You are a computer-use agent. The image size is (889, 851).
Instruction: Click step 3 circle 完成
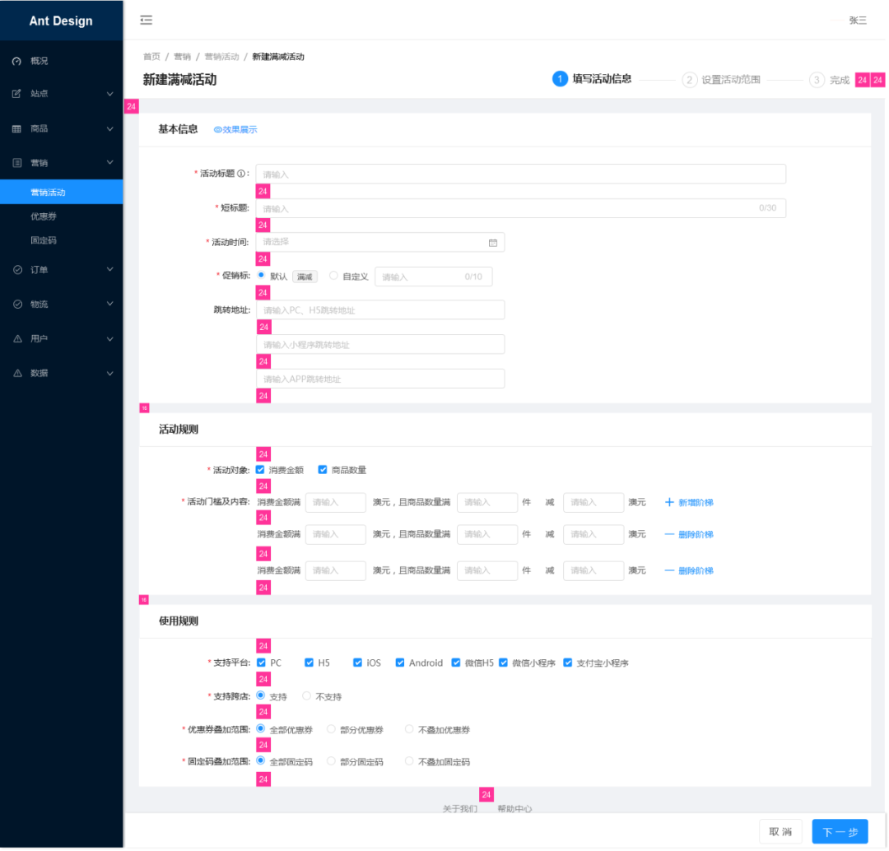[817, 79]
